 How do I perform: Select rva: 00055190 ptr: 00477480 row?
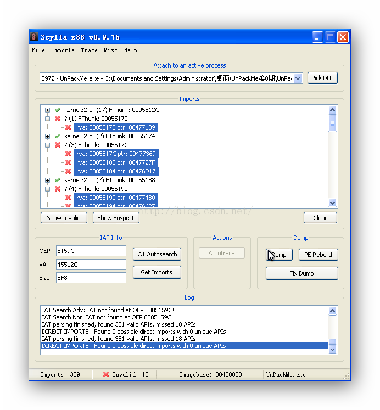[x=116, y=198]
